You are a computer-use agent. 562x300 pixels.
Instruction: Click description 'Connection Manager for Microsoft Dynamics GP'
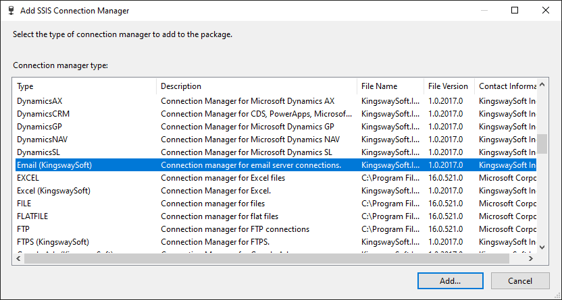click(x=247, y=127)
